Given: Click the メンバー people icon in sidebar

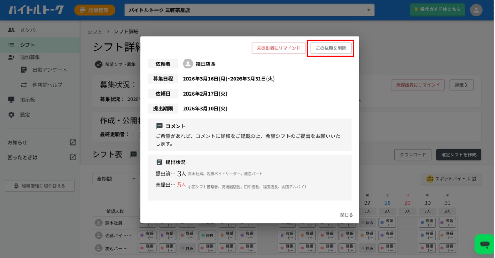Looking at the screenshot, I should [x=11, y=30].
